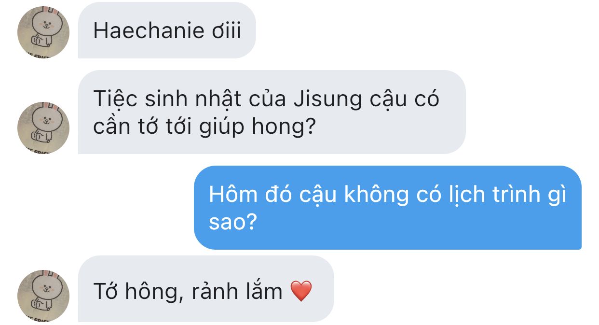Tap the bunny avatar beside Haechanie ơiii message
This screenshot has width=599, height=325.
[43, 32]
